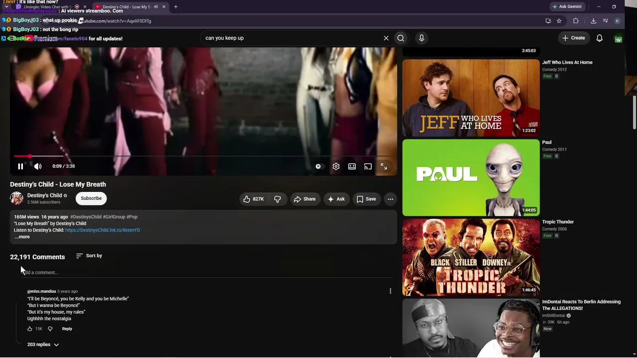Enter fullscreen video mode

click(x=384, y=167)
